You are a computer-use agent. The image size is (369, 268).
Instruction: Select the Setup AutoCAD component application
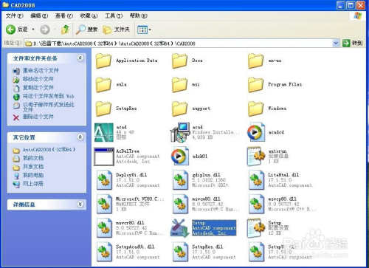tap(204, 228)
